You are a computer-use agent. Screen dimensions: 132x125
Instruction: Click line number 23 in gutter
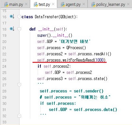pyautogui.click(x=5, y=60)
